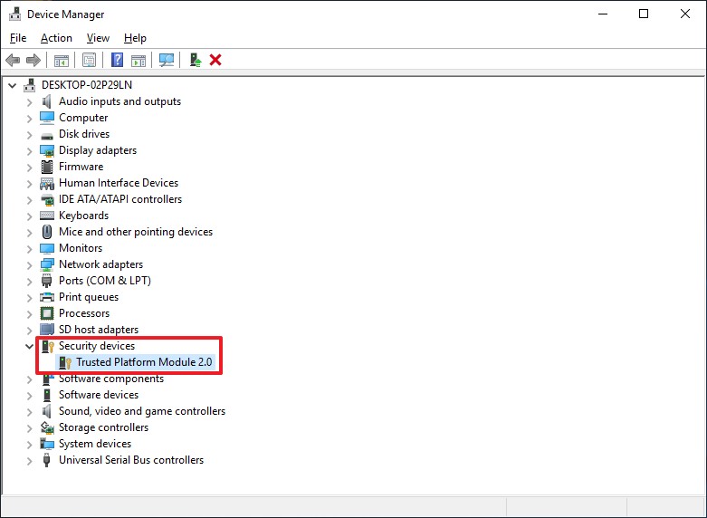This screenshot has width=707, height=518.
Task: Collapse the Security devices category
Action: pos(30,346)
